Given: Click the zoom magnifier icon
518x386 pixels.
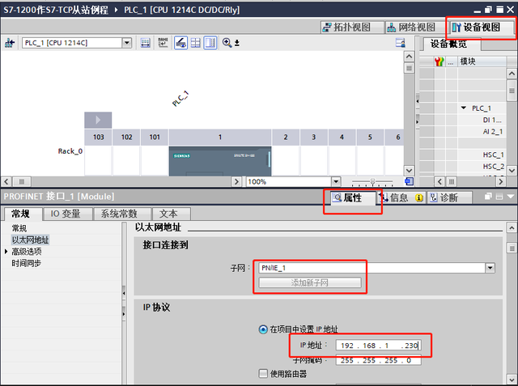Looking at the screenshot, I should (227, 43).
